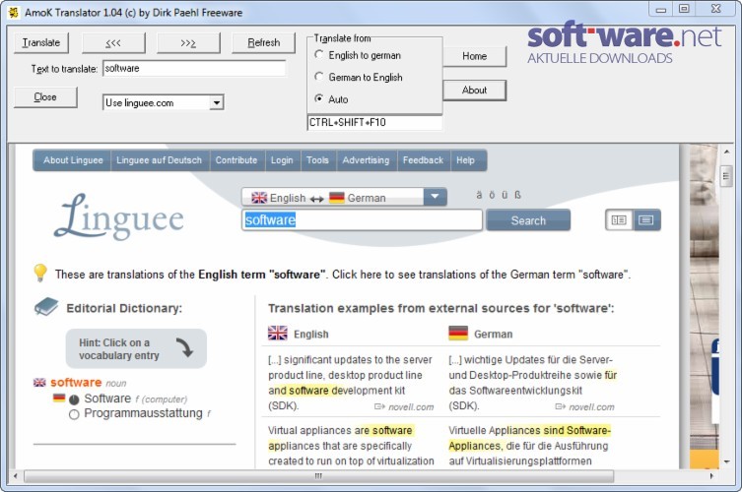Open the About Linguee menu item
The image size is (742, 492).
[73, 160]
